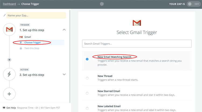Click small plus button between steps
This screenshot has width=202, height=112.
9,59
